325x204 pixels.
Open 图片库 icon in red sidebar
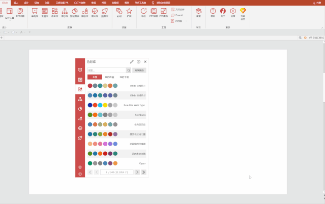(x=80, y=128)
